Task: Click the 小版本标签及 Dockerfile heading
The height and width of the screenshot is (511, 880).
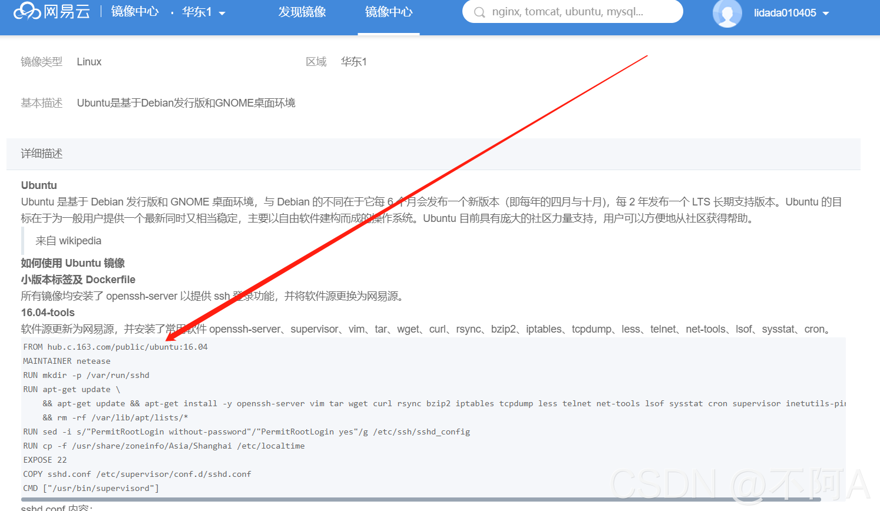Action: (78, 280)
